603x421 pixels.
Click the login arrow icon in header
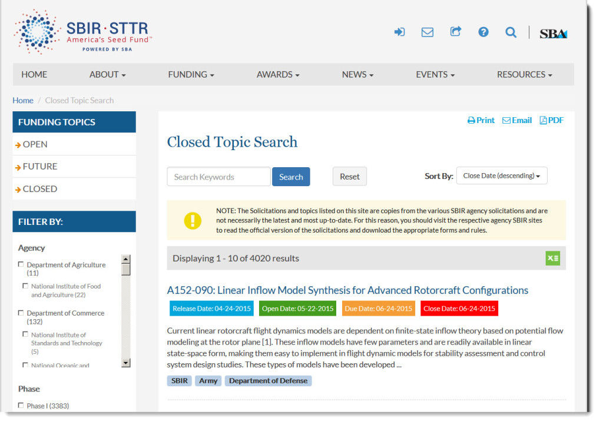tap(399, 32)
